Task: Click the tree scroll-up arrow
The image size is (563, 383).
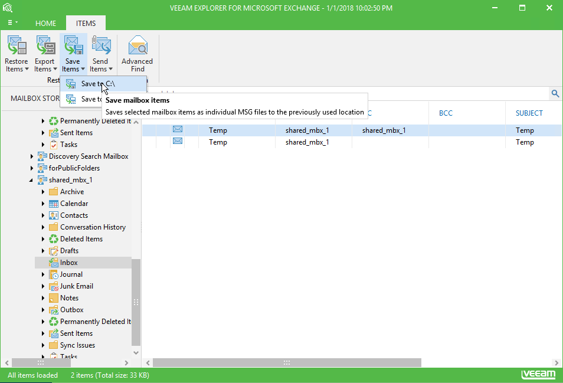Action: pos(136,122)
